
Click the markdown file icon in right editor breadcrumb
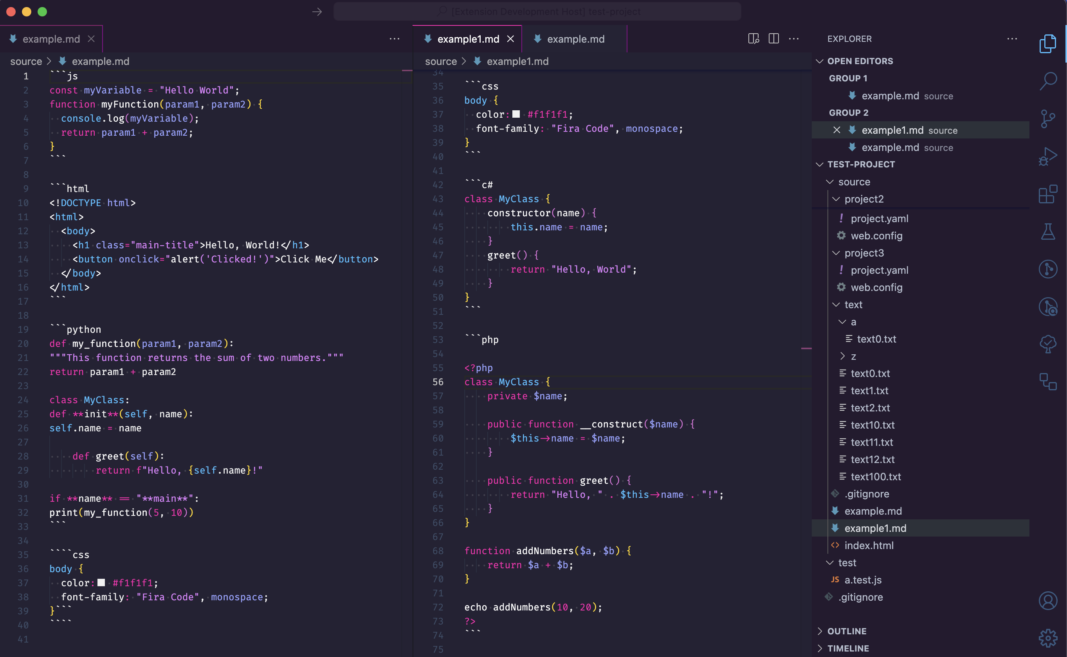(x=478, y=61)
